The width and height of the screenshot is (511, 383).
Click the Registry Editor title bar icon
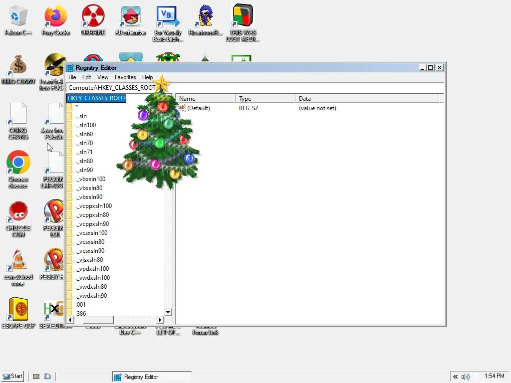[x=70, y=68]
